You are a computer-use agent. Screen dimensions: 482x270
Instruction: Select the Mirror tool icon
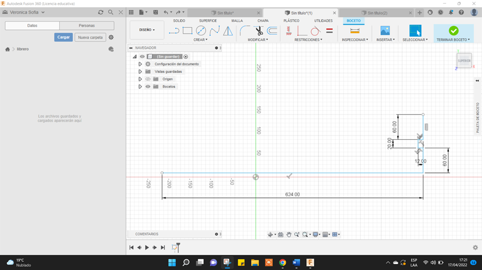[228, 31]
